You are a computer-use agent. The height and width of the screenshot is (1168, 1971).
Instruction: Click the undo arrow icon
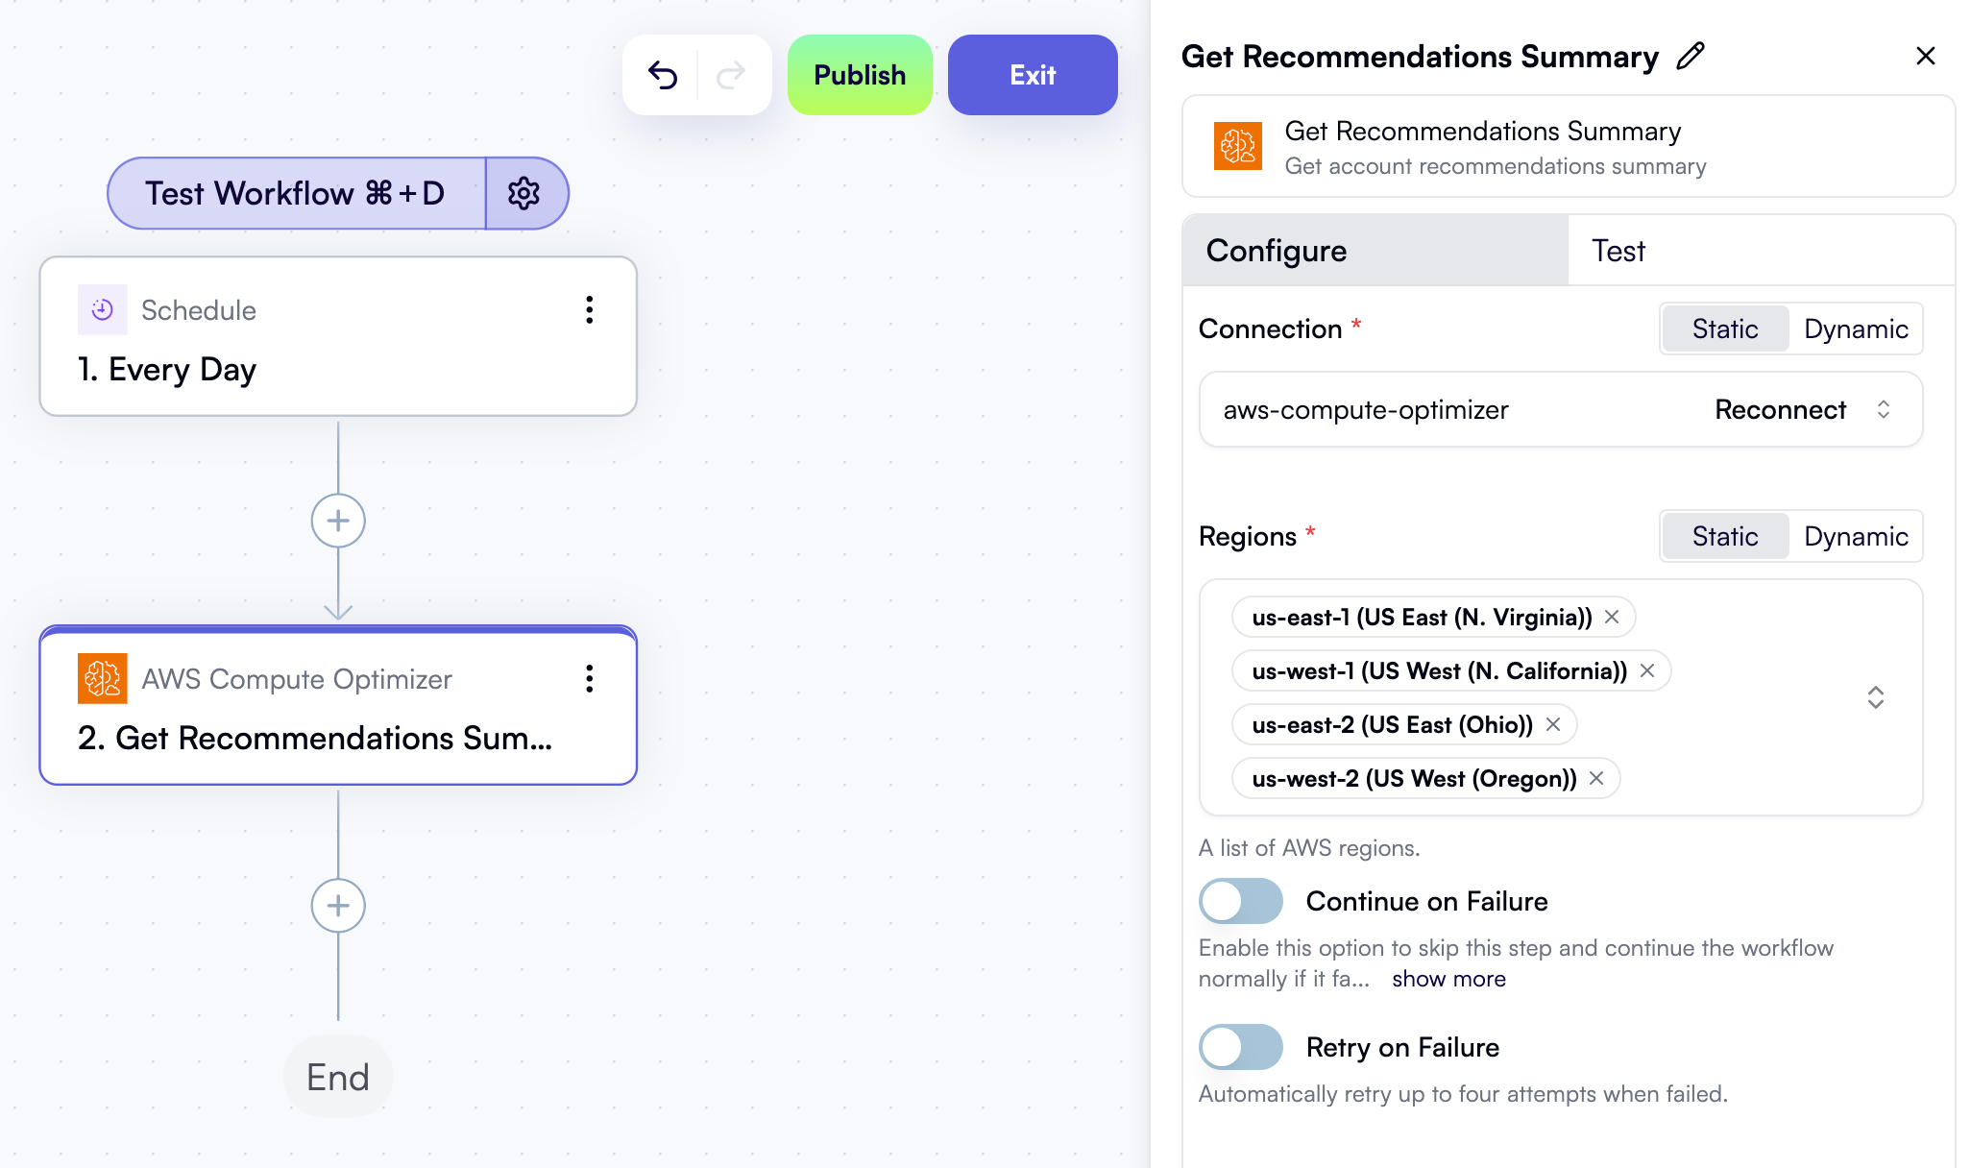(663, 75)
